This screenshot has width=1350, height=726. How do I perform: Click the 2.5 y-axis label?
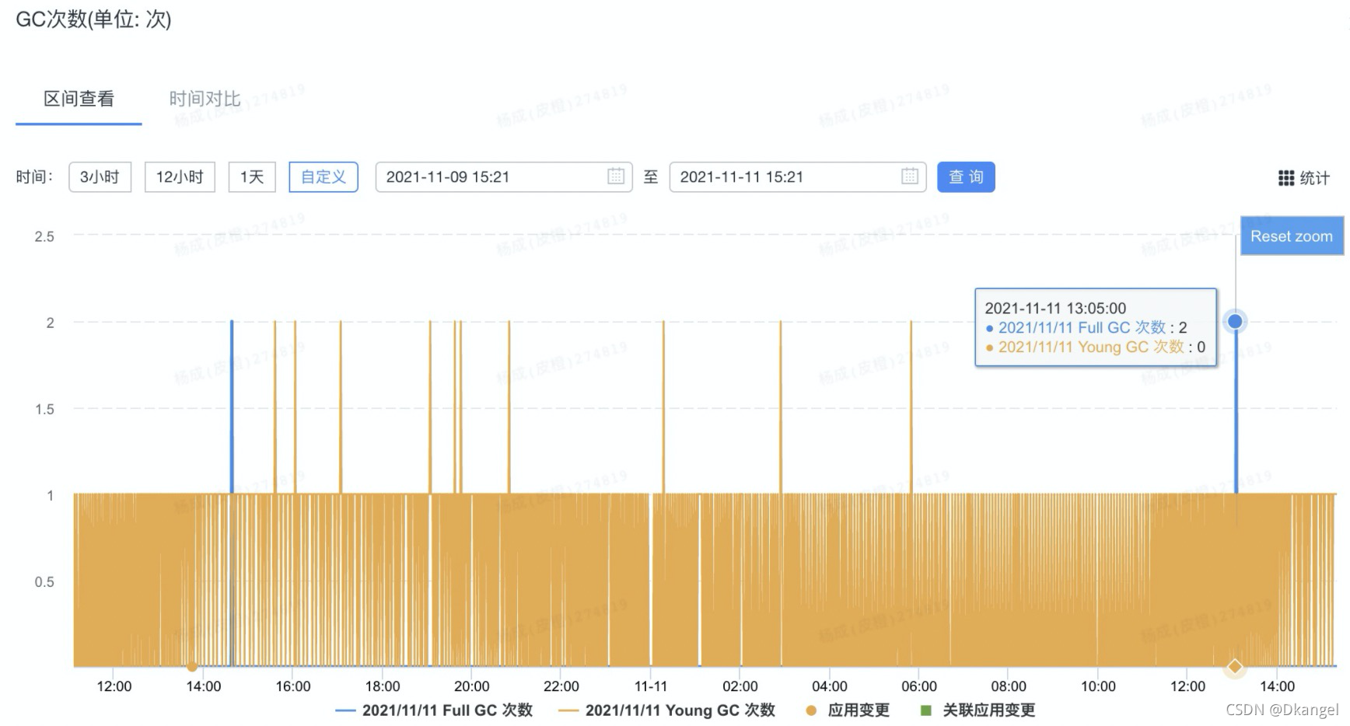(44, 236)
